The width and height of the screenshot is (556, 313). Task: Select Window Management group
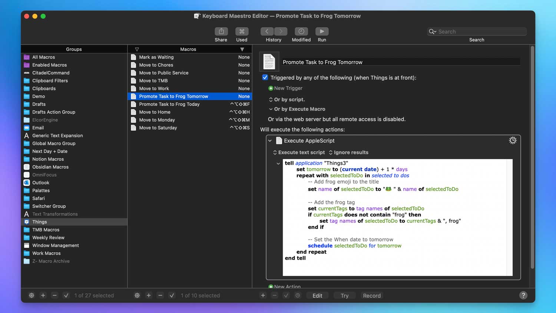(x=74, y=246)
